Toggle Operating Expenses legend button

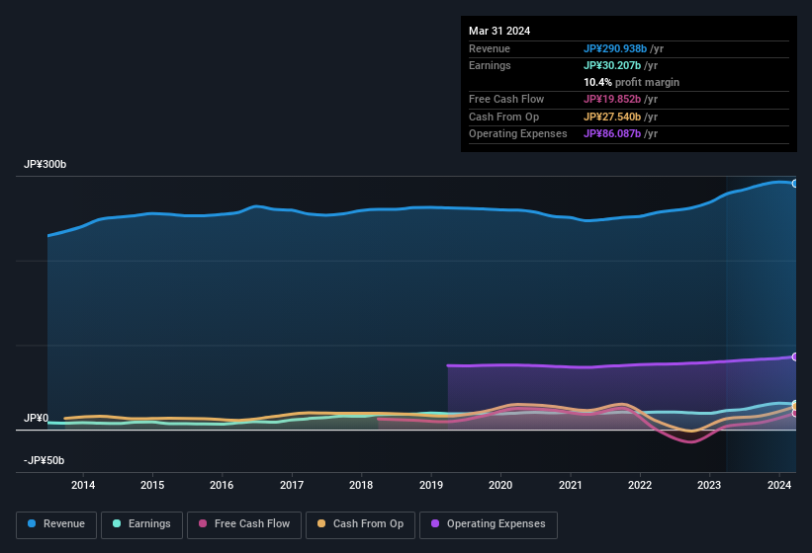pyautogui.click(x=488, y=523)
